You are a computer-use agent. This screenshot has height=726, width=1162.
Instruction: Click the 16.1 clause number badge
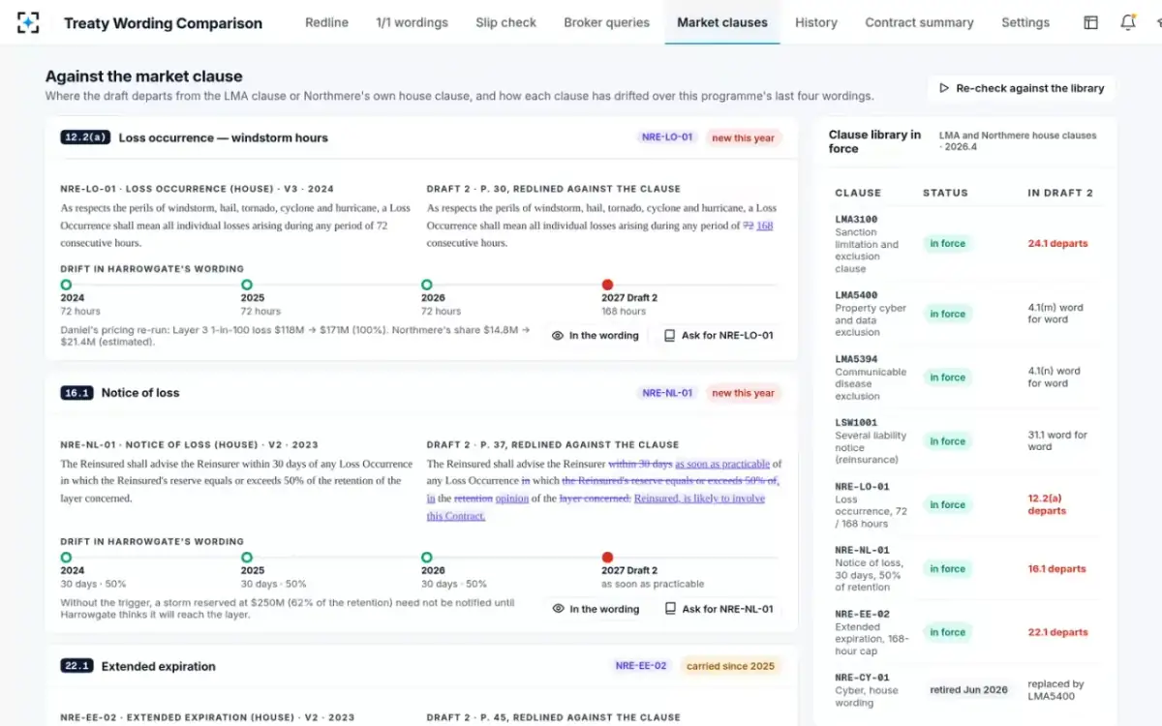76,393
